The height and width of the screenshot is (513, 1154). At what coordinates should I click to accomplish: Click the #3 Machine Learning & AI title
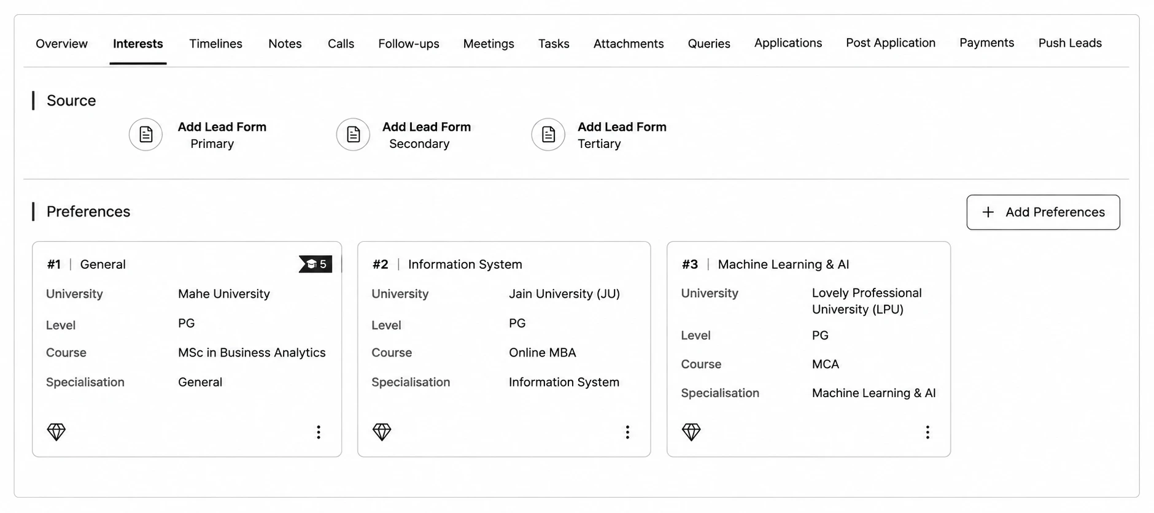click(765, 264)
